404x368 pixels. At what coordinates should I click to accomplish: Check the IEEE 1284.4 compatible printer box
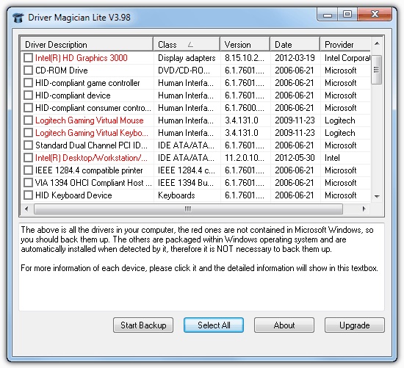point(28,170)
